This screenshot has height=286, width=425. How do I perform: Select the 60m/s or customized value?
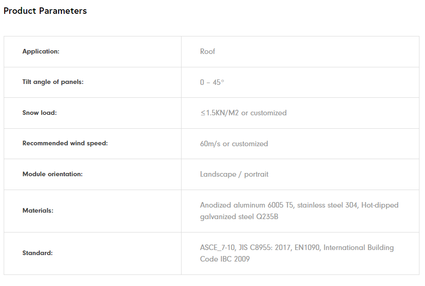coord(234,143)
